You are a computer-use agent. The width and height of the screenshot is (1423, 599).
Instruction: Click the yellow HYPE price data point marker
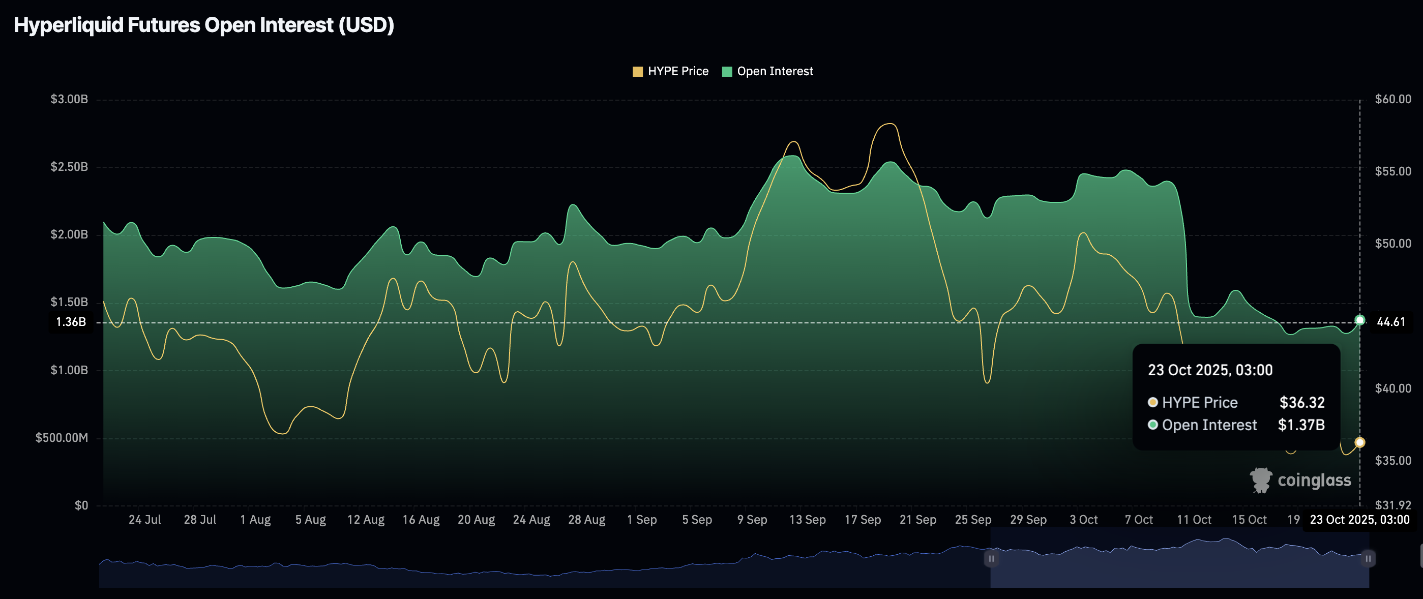1360,442
